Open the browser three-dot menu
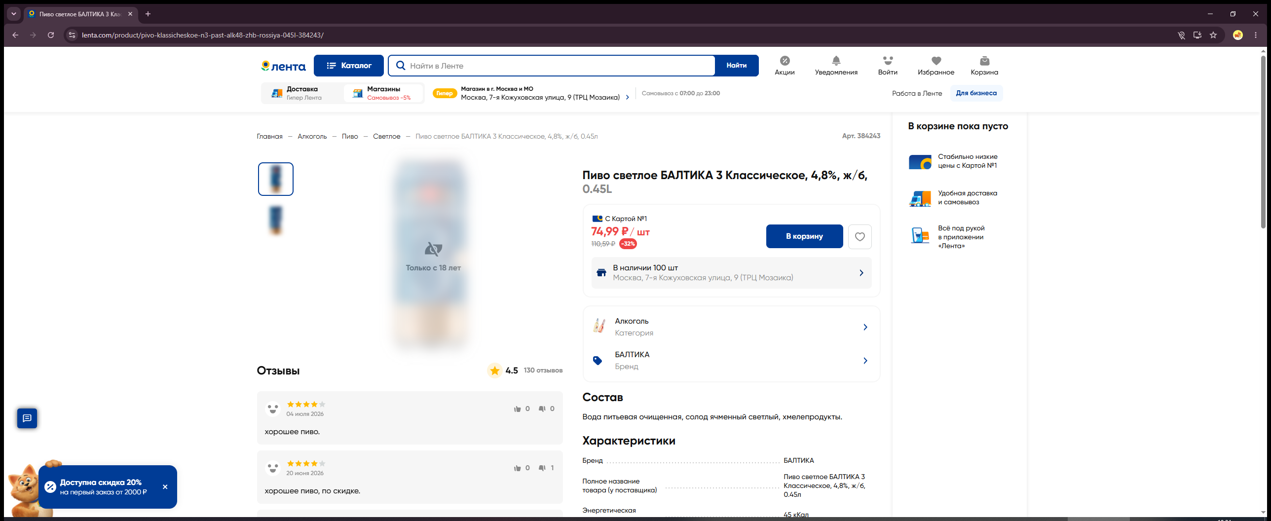This screenshot has height=521, width=1271. click(1256, 35)
